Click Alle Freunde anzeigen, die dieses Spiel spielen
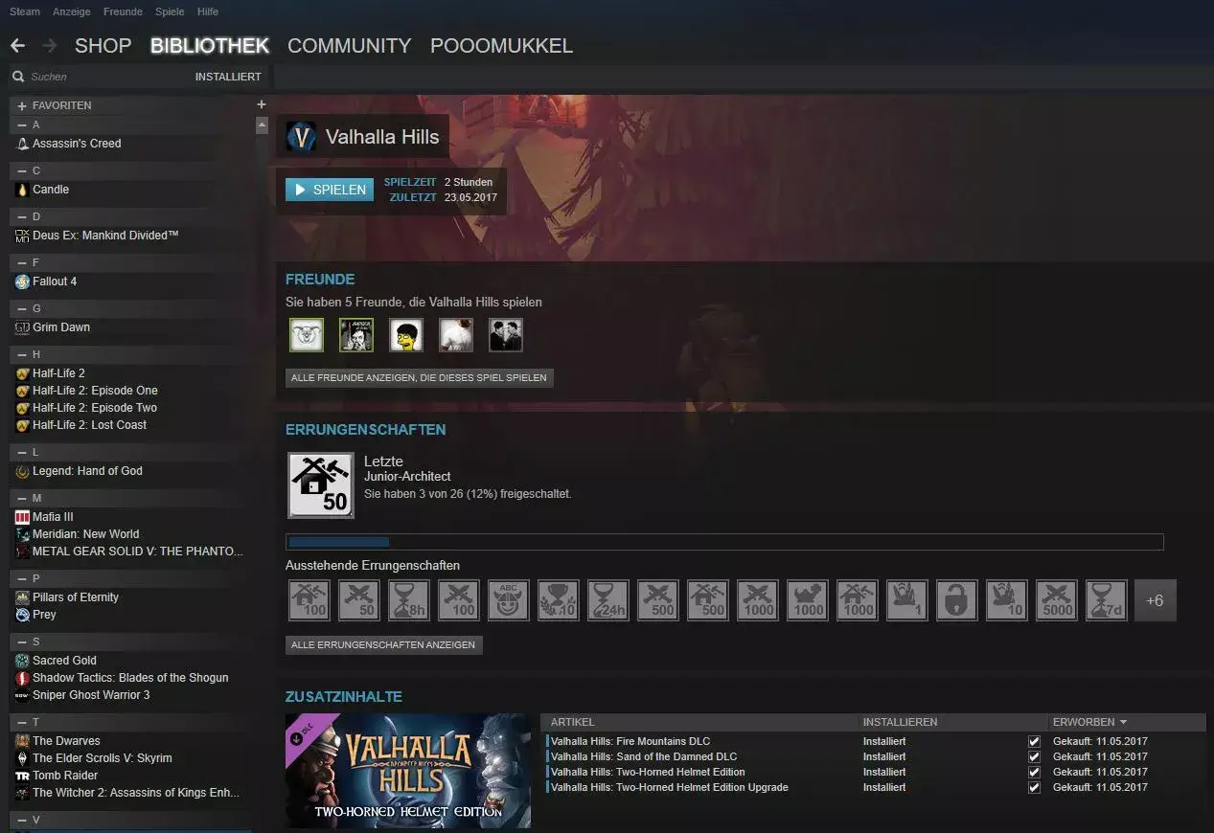Image resolution: width=1214 pixels, height=833 pixels. [419, 378]
